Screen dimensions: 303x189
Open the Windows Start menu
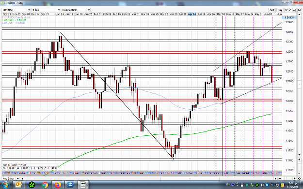point(5,185)
